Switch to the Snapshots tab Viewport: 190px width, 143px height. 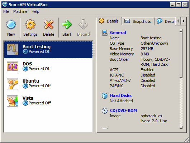pos(138,21)
